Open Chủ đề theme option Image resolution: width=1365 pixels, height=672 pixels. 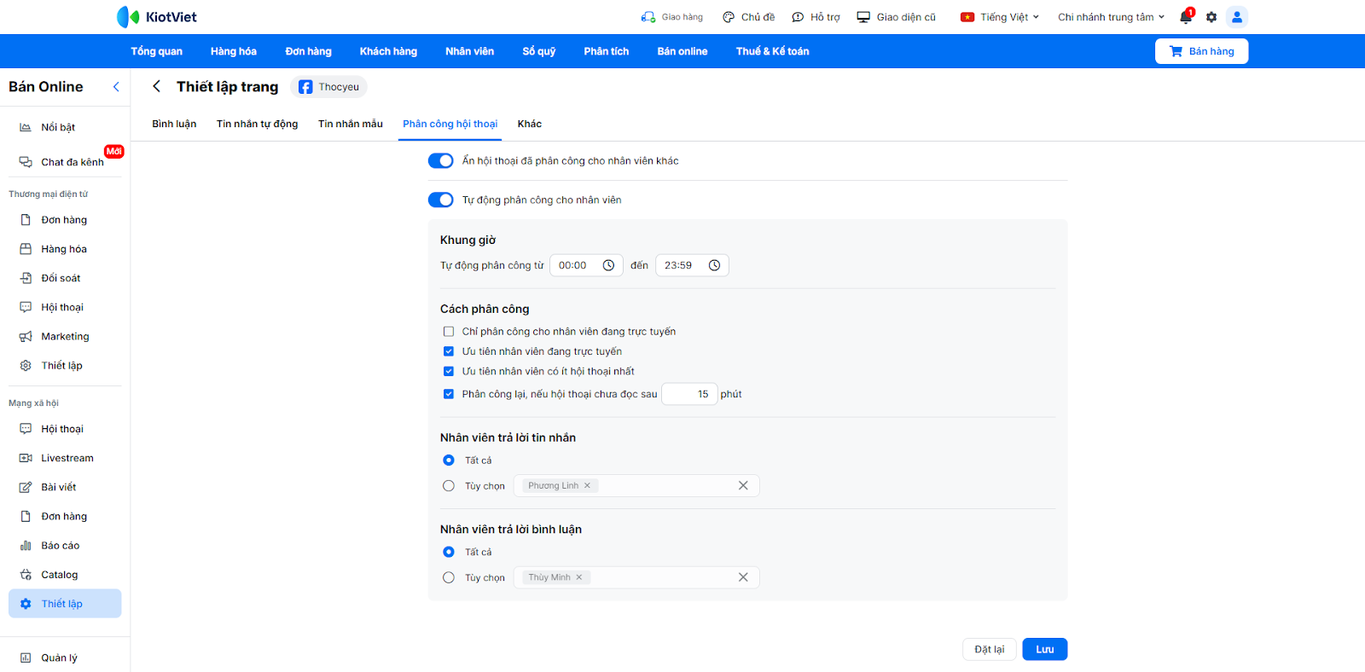click(x=749, y=17)
